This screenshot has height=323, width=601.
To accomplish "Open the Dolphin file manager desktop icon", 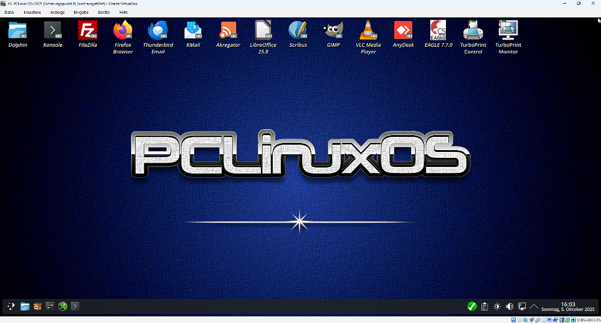I will pos(18,30).
